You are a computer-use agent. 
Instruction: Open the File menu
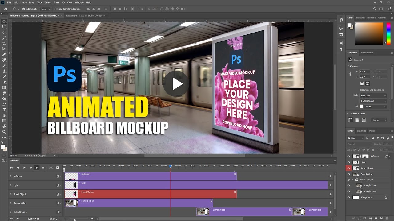coord(9,2)
